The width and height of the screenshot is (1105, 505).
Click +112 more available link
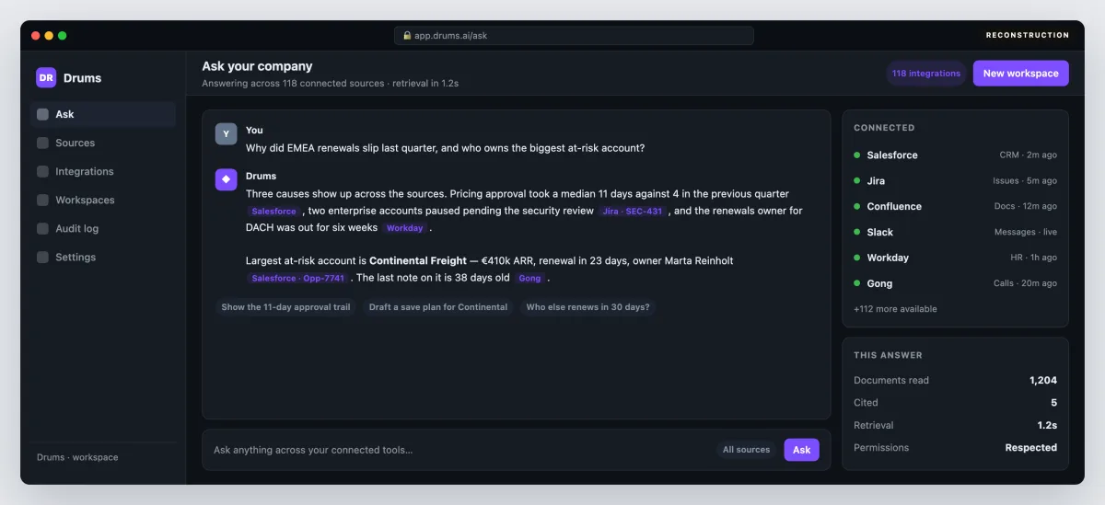[x=895, y=309]
